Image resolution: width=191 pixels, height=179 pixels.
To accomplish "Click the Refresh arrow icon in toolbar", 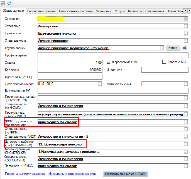I will tap(9, 3).
